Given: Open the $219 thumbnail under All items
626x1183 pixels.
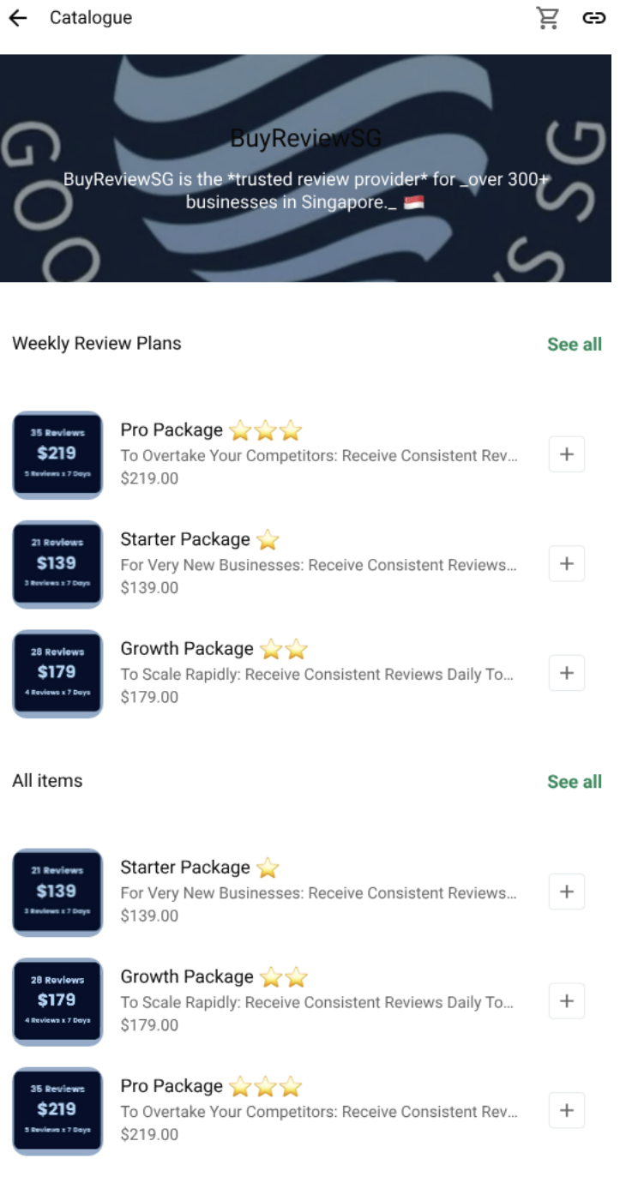Looking at the screenshot, I should pos(57,1111).
